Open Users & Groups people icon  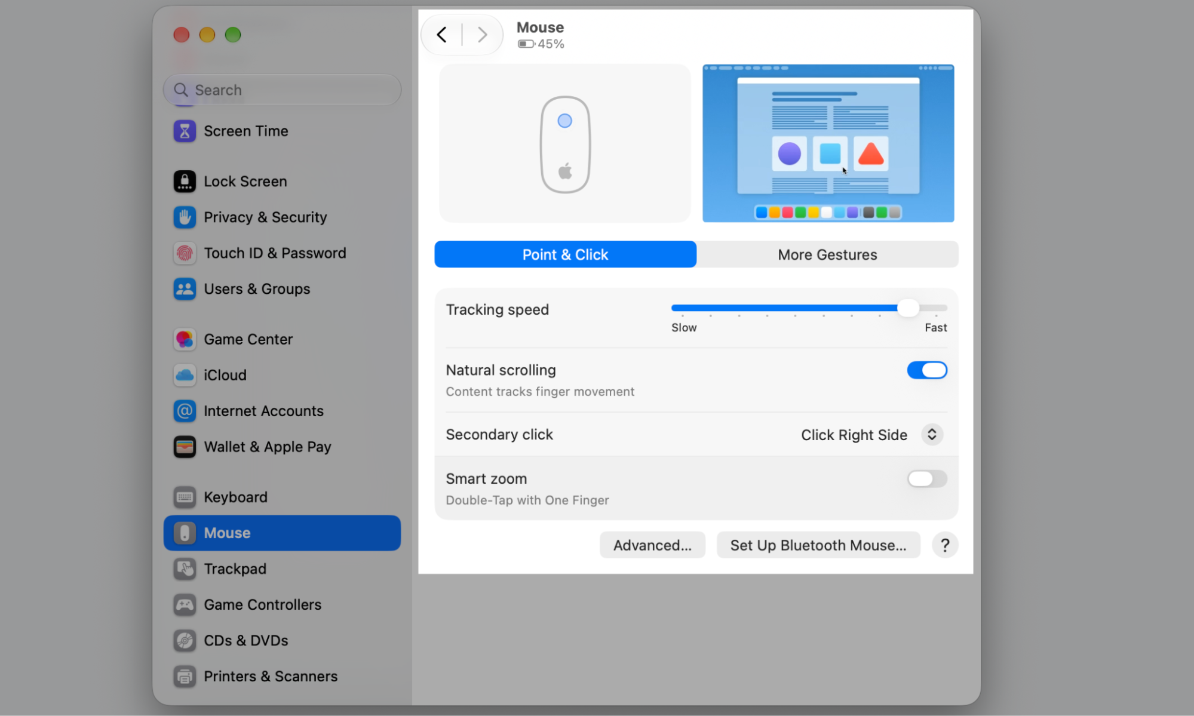185,289
